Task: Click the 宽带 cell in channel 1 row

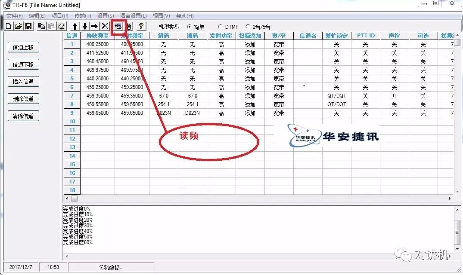Action: [278, 44]
